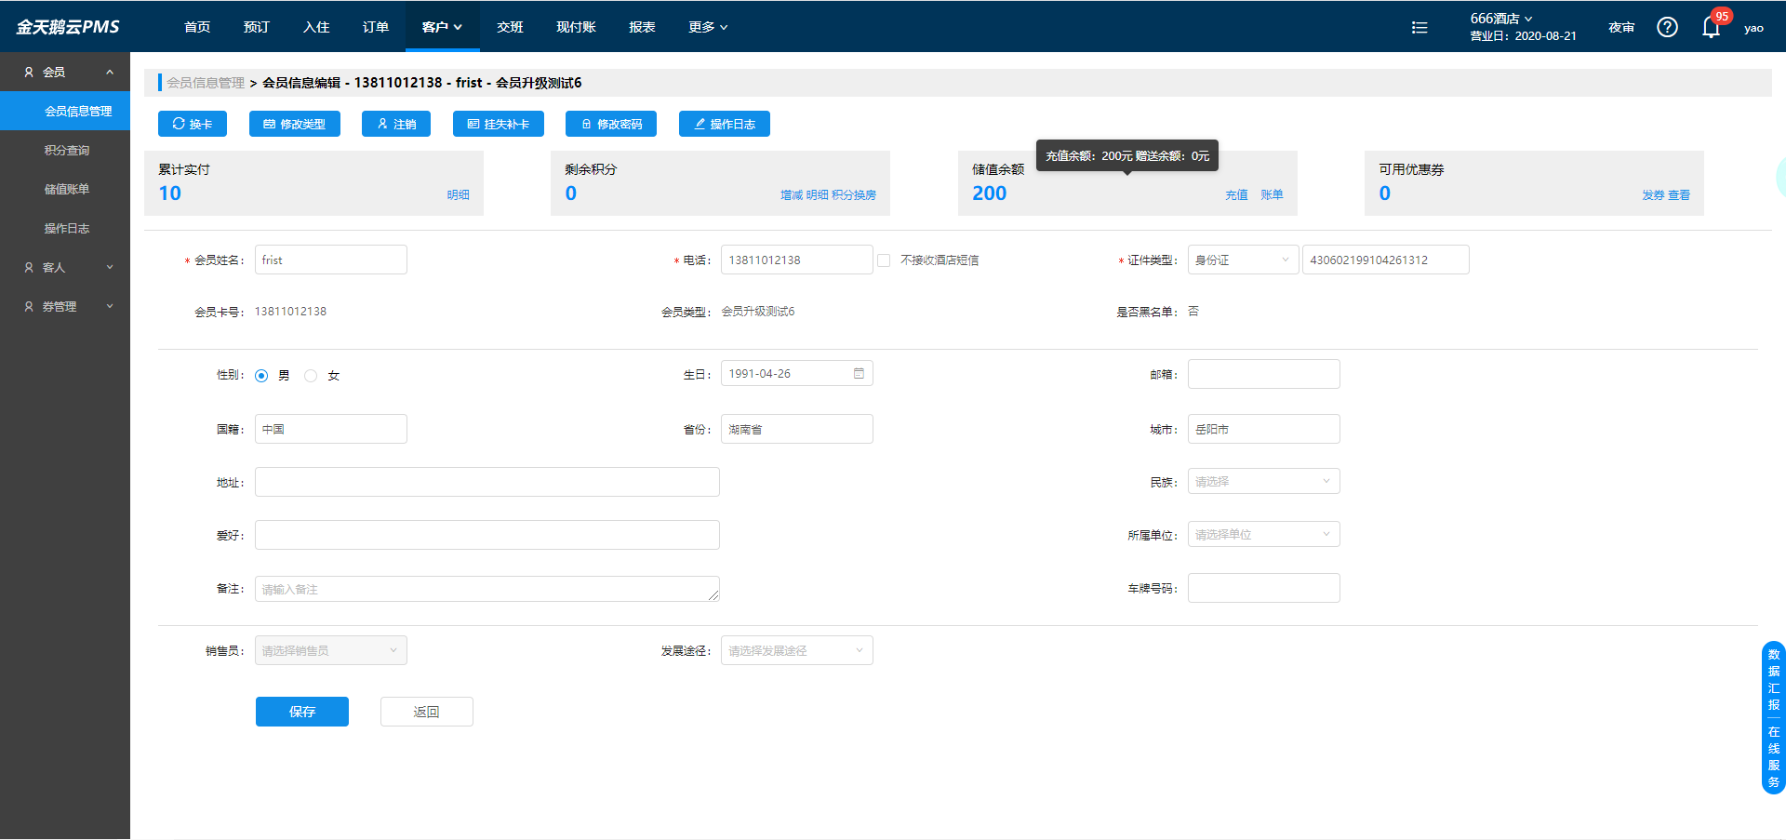This screenshot has height=840, width=1786.
Task: Click the 地址 input field
Action: tap(487, 482)
